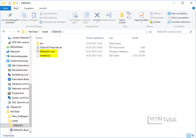Screen dimensions: 196x138
Task: Click the Properties quick access toolbar icon
Action: 10,3
